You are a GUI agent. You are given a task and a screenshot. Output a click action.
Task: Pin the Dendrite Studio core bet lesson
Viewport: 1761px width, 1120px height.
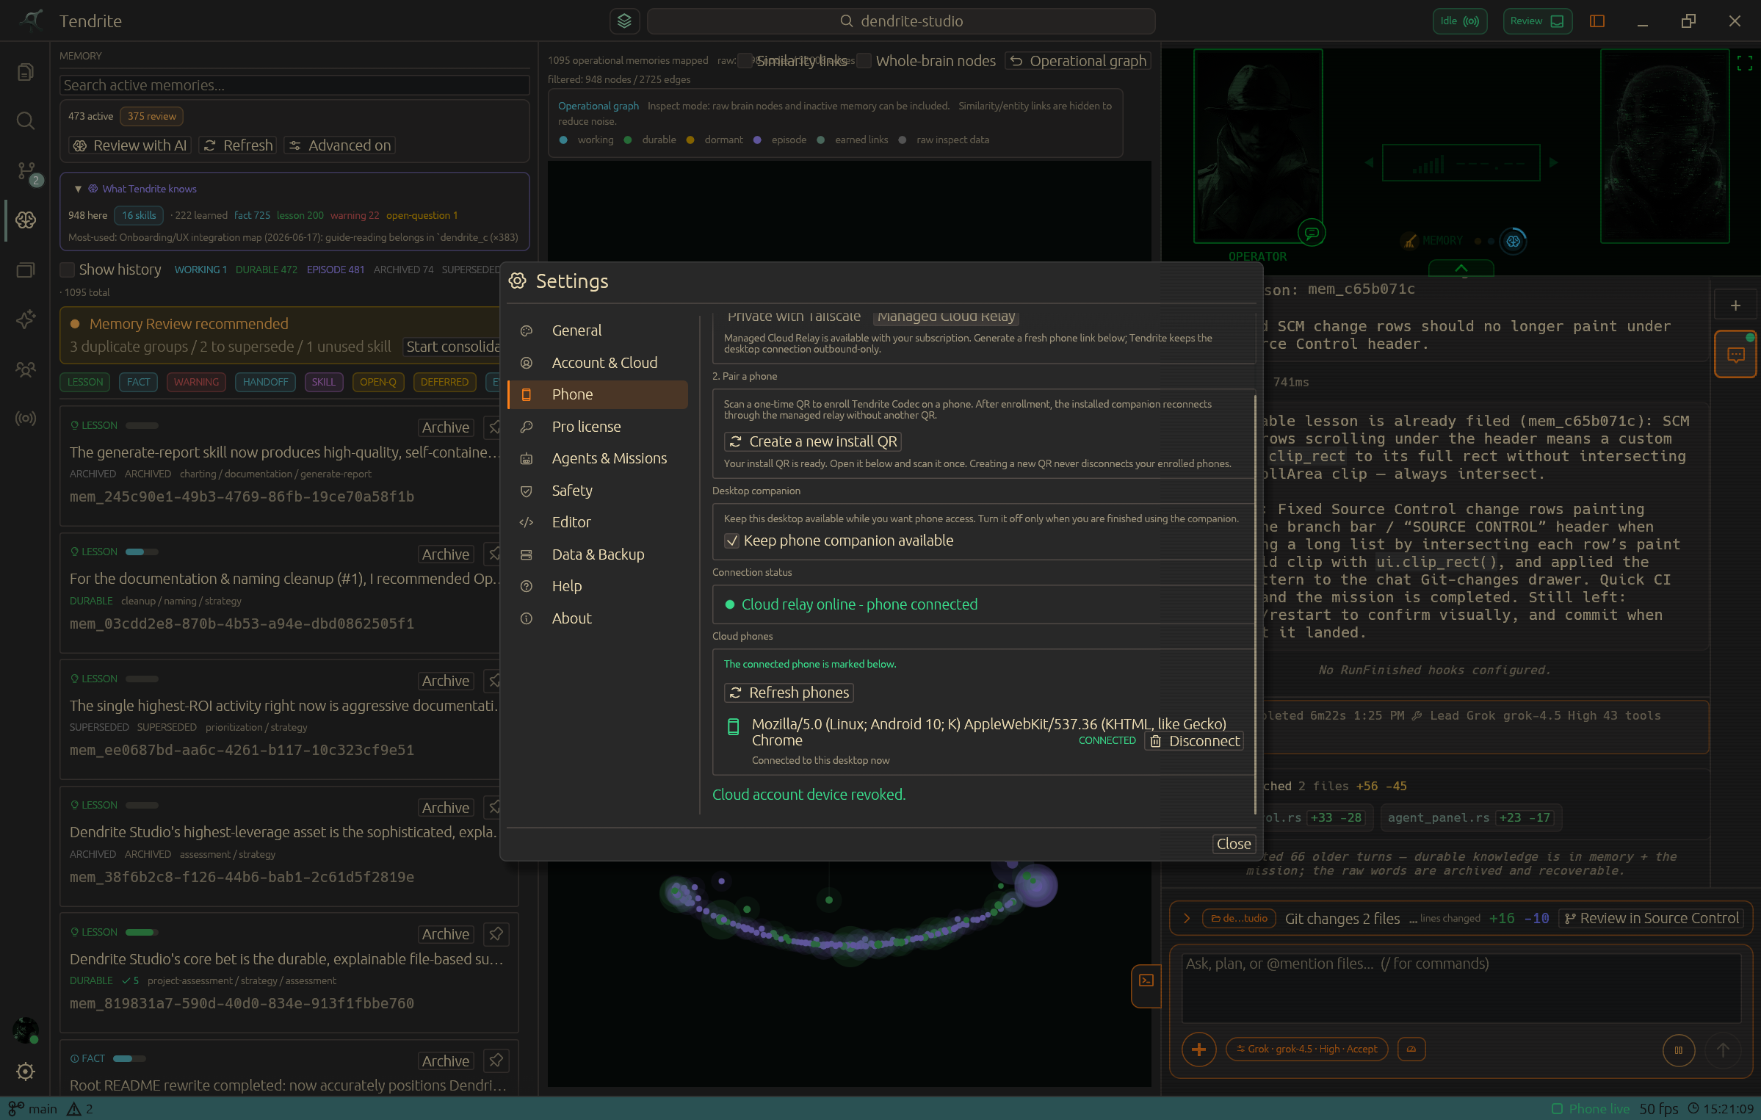(x=496, y=933)
